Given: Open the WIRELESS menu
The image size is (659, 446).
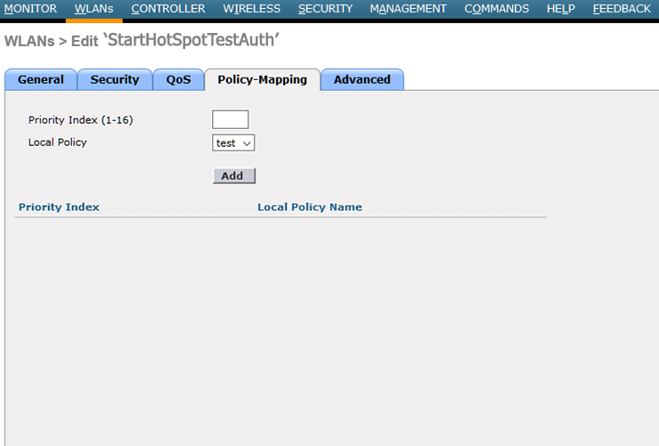Looking at the screenshot, I should coord(251,9).
